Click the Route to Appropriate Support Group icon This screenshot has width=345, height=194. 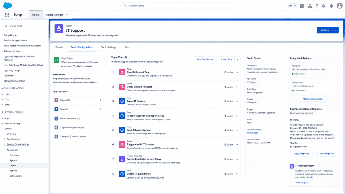click(x=122, y=116)
